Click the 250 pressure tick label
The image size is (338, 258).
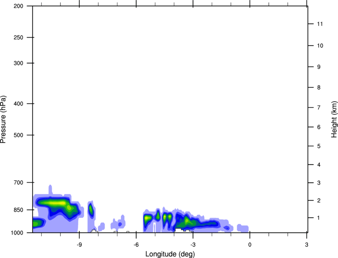click(x=18, y=37)
